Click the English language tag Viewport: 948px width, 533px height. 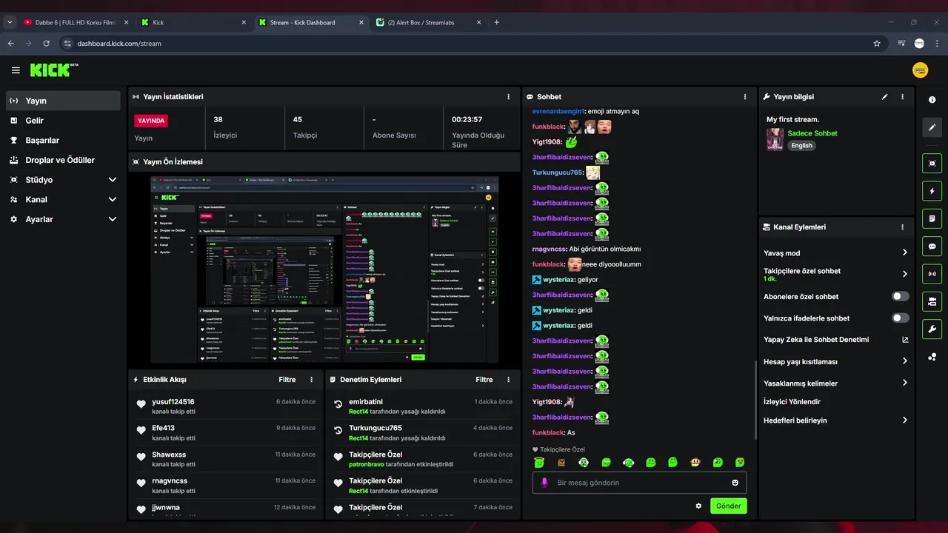coord(801,146)
